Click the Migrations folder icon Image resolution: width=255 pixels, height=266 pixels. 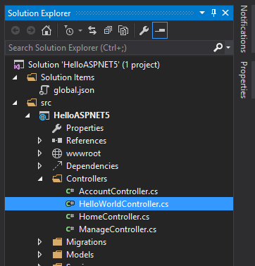tap(57, 242)
